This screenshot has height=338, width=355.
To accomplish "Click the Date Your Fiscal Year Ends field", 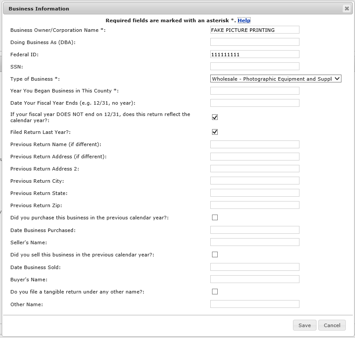I will click(x=254, y=103).
